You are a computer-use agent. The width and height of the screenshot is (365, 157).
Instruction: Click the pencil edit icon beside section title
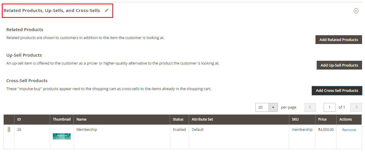[107, 10]
